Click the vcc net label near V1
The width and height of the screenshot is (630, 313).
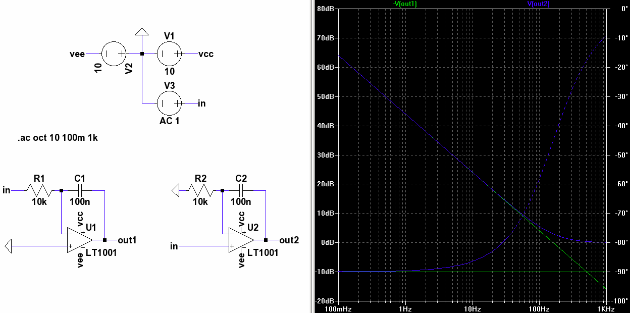[206, 54]
